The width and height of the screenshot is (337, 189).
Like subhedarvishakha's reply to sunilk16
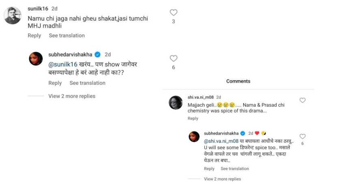173,58
